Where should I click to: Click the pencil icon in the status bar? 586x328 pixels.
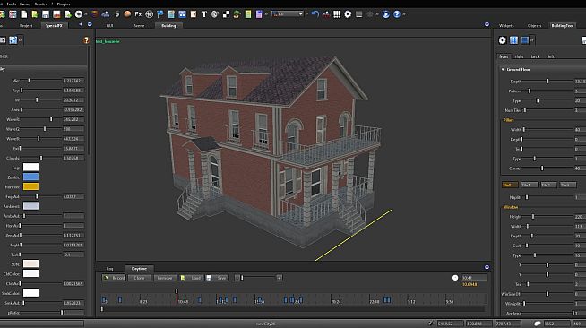[x=430, y=324]
